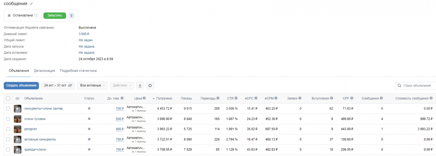
Task: Switch to the Объявления tab
Action: [x=19, y=71]
